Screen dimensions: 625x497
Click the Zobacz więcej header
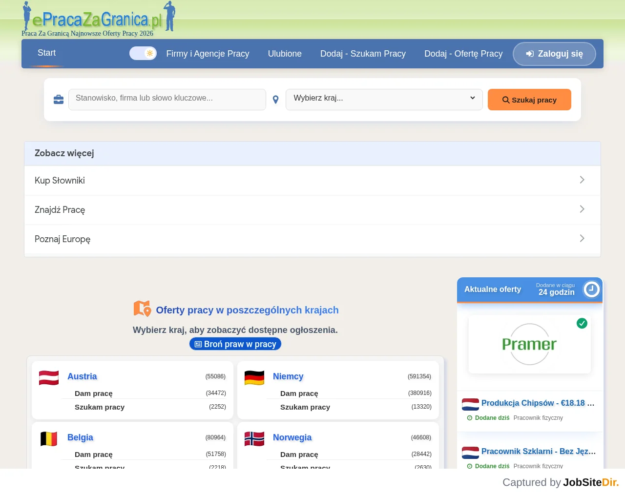point(312,153)
